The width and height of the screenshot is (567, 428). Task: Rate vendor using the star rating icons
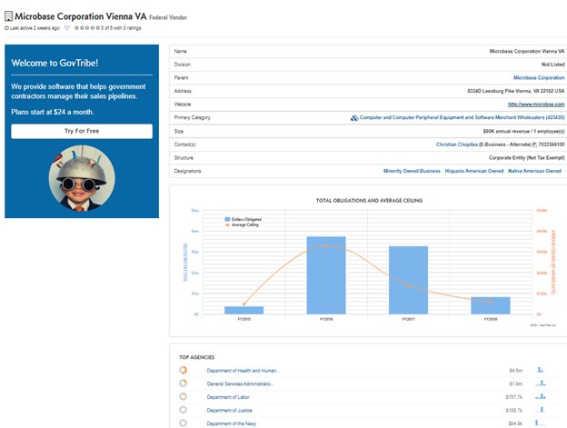[x=87, y=28]
